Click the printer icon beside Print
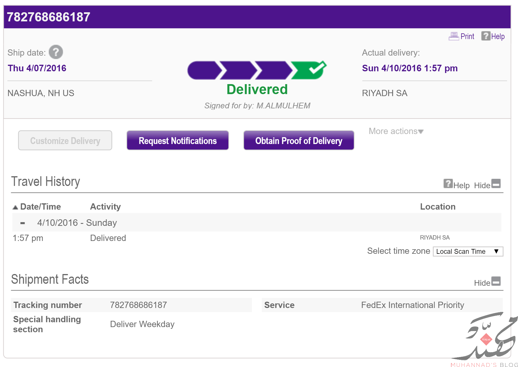This screenshot has height=367, width=518. tap(454, 36)
